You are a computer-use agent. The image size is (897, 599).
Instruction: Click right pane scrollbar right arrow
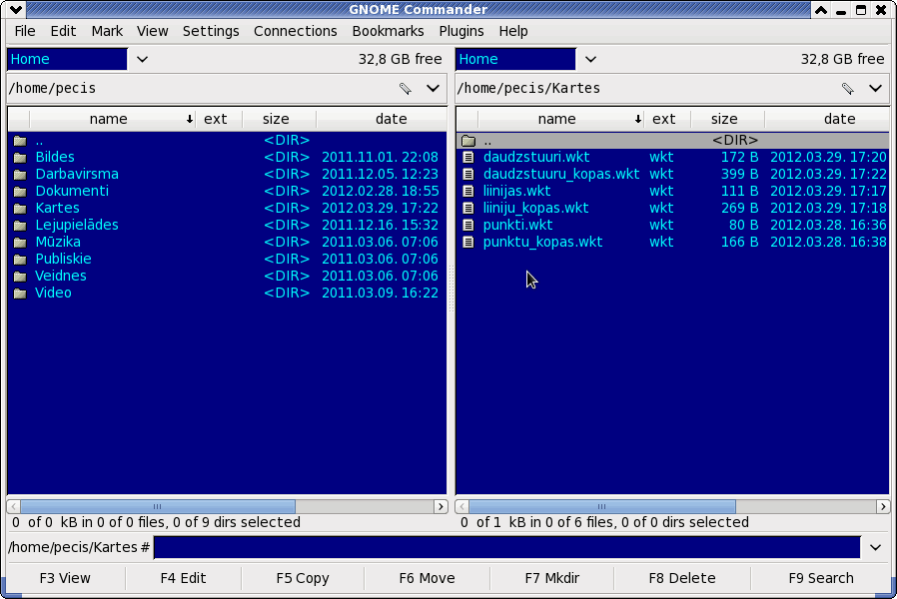[x=883, y=507]
